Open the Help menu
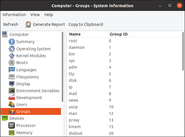Screen dimensions: 185x137 click(x=49, y=15)
